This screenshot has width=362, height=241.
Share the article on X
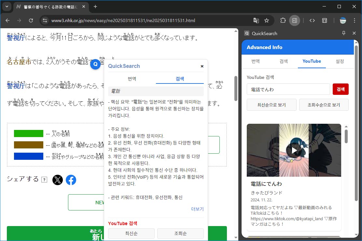[58, 180]
